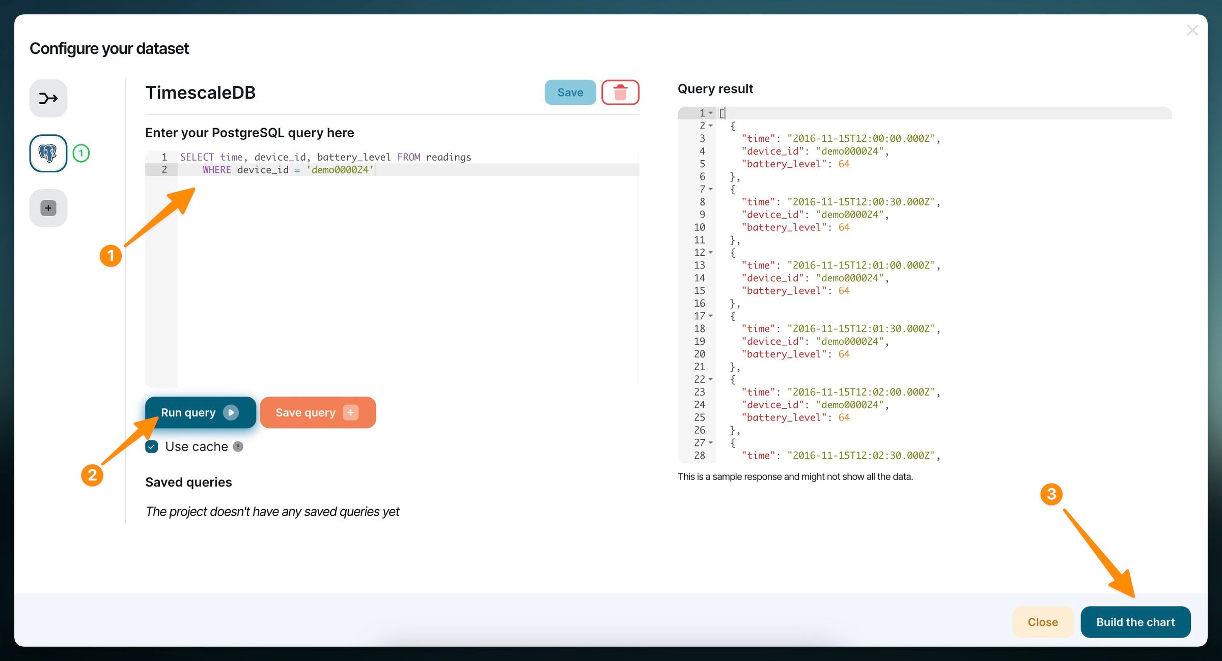Delete the dataset using the trash icon
1222x661 pixels.
pos(621,92)
